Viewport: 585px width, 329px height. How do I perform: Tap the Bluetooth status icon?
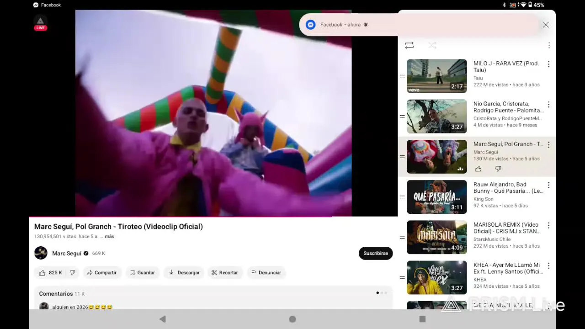click(x=504, y=5)
